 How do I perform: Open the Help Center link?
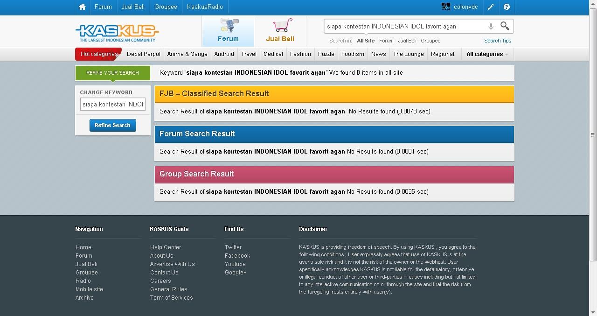click(166, 247)
